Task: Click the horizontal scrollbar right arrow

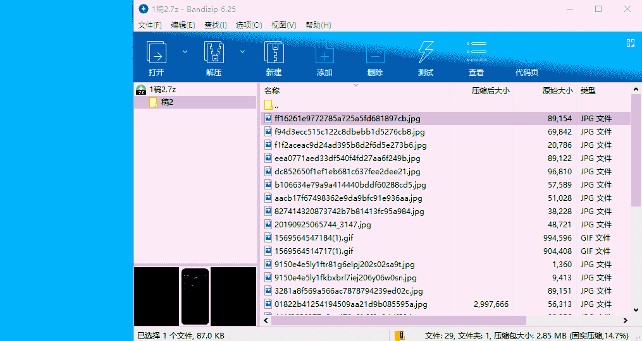Action: pyautogui.click(x=625, y=320)
